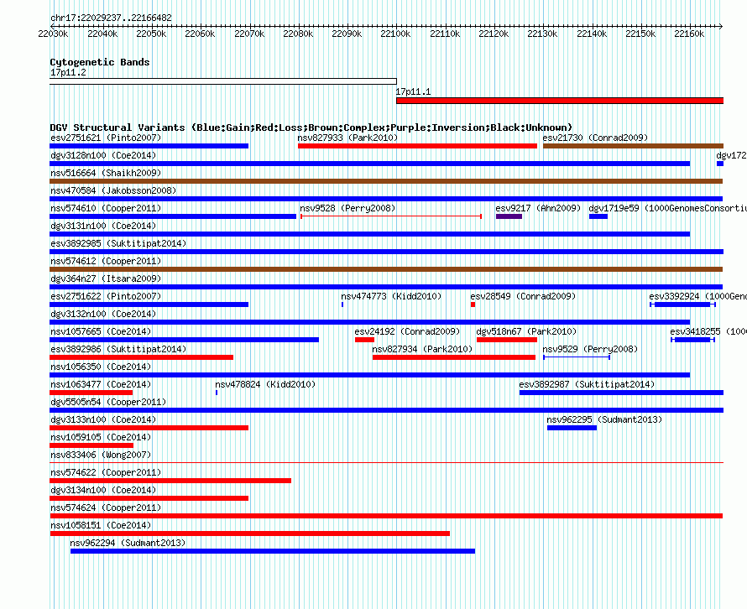Click the dgv3131n100 (Coe2014) label

click(103, 226)
